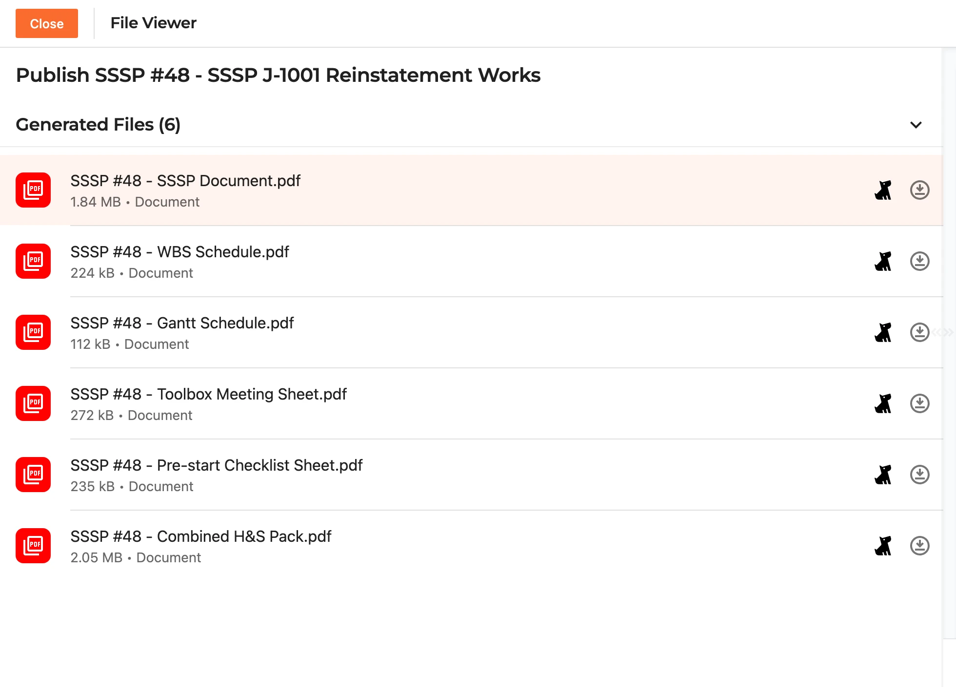Download the Gantt Schedule.pdf file

(919, 332)
